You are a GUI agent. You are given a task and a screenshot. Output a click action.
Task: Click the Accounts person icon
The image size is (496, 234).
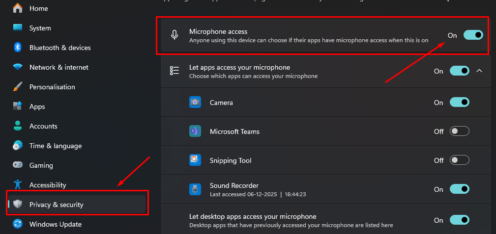(x=18, y=126)
